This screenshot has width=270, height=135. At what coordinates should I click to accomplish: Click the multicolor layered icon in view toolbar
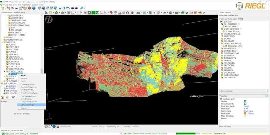56,12
